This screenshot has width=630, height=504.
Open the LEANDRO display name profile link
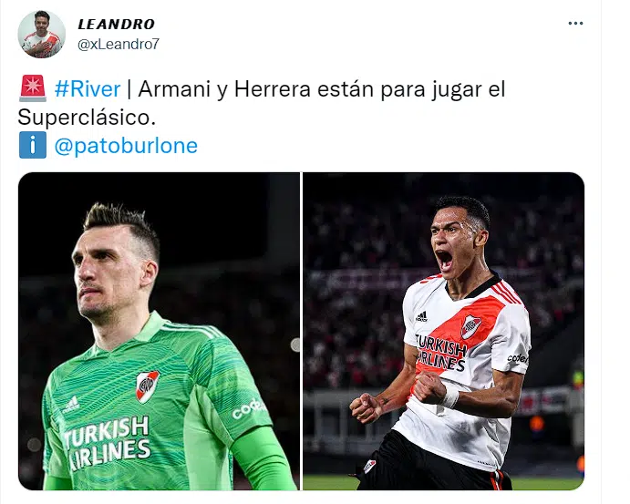tap(116, 24)
